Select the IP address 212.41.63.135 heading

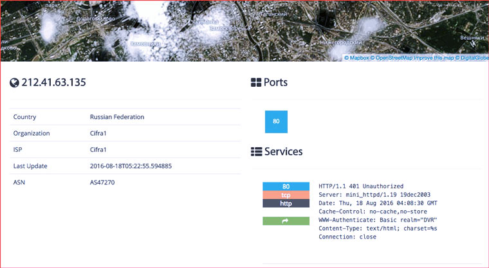tap(53, 82)
